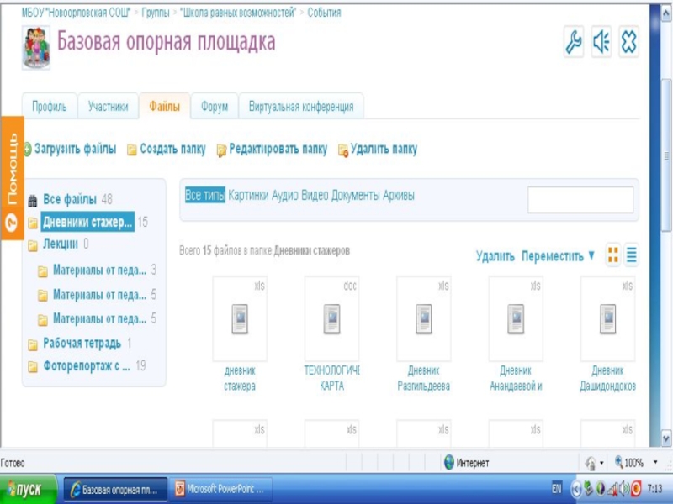673x504 pixels.
Task: Select the Фоторепортаж с ... folder
Action: pyautogui.click(x=87, y=366)
